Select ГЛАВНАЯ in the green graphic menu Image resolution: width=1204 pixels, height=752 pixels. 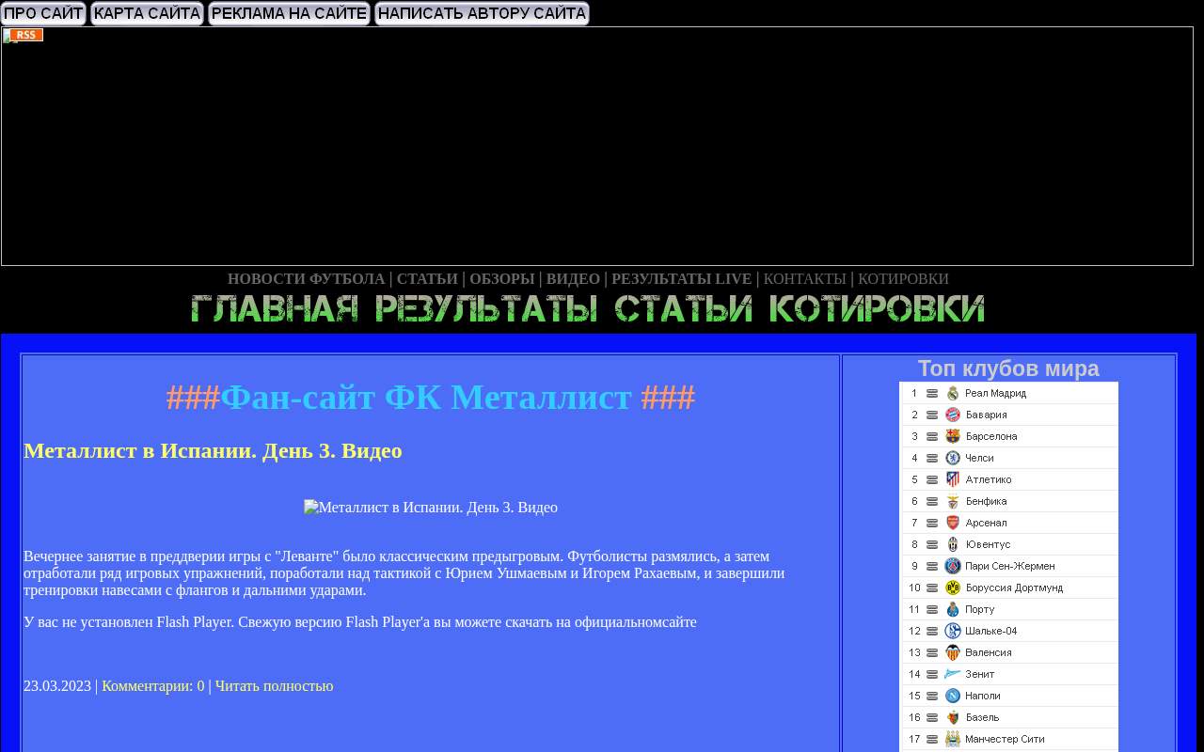click(x=275, y=309)
